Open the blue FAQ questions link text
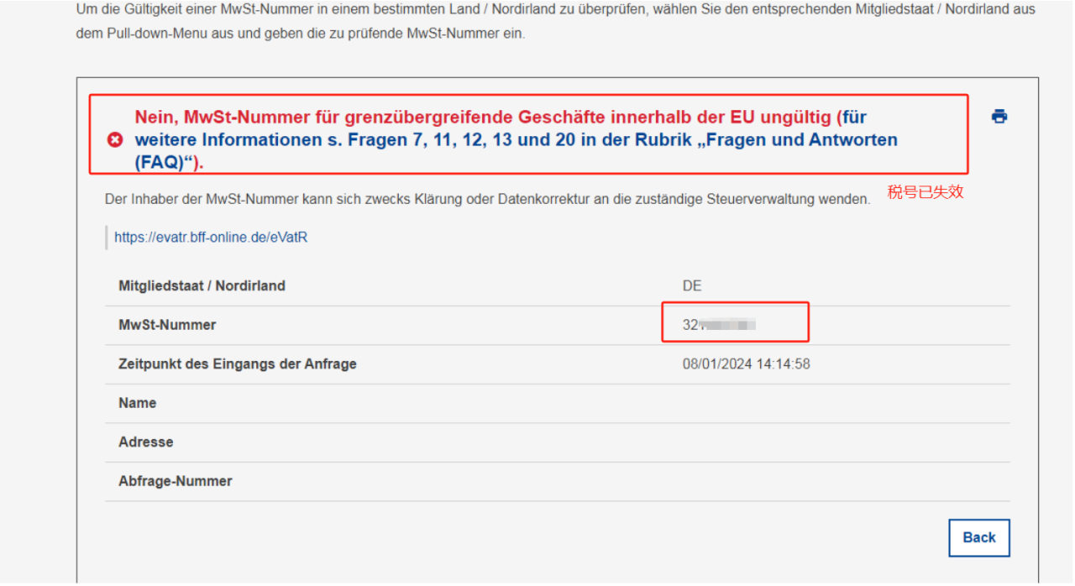The width and height of the screenshot is (1075, 586). click(x=516, y=140)
